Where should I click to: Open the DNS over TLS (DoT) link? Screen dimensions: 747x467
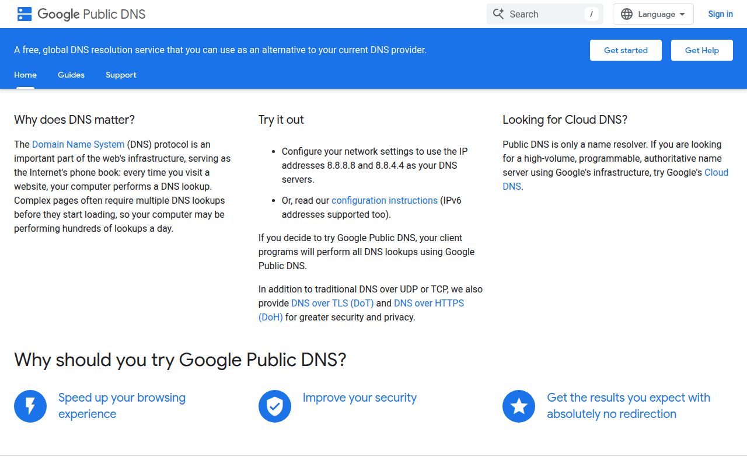click(x=333, y=303)
